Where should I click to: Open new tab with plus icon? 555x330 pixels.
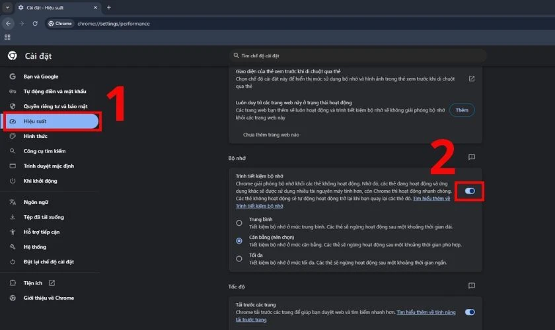(109, 7)
